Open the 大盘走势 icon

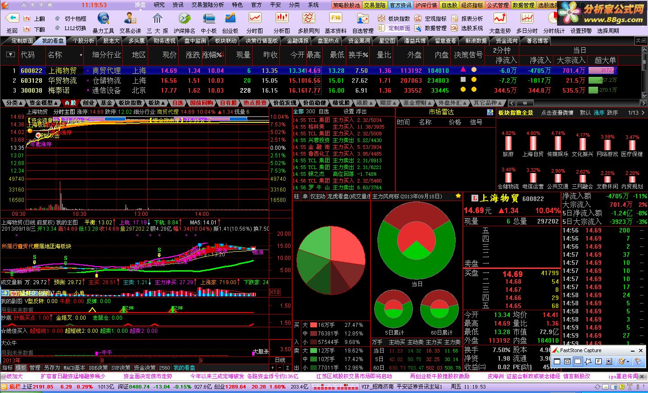(500, 18)
